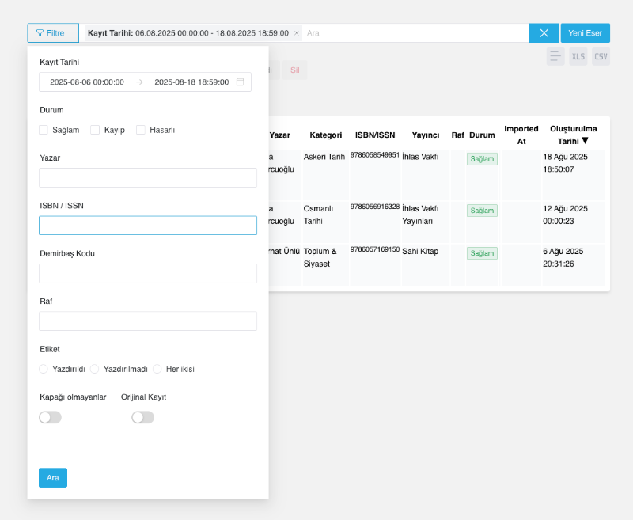
Task: Focus the Demirbaş Kodu input field
Action: coord(148,274)
